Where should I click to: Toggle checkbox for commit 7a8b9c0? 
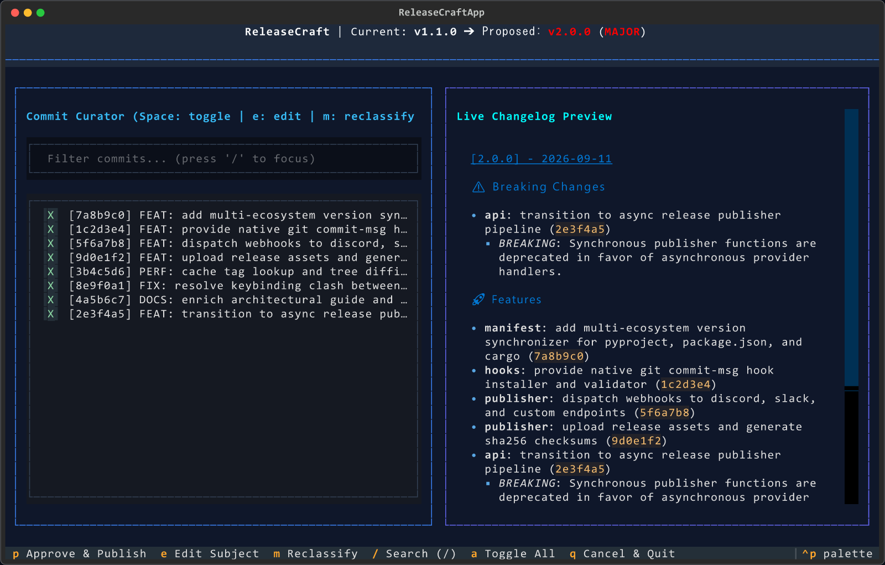tap(50, 215)
